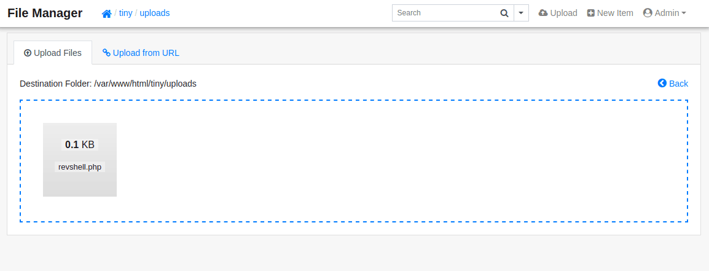Click the home icon in the breadcrumb
Viewport: 709px width, 271px height.
(x=106, y=13)
